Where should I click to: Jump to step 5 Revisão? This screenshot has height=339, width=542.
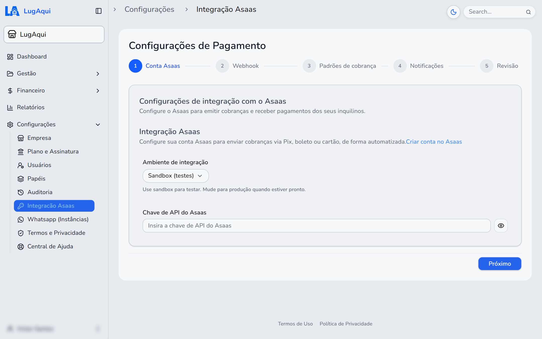coord(499,66)
